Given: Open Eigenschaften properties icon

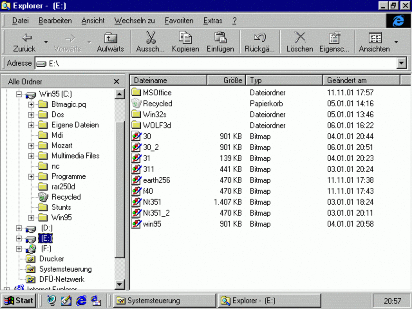Looking at the screenshot, I should pyautogui.click(x=334, y=37).
